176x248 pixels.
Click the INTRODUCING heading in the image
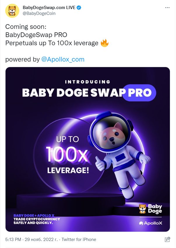88,82
